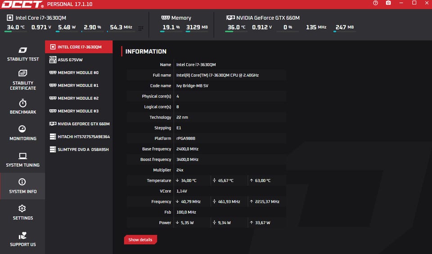Screen dimensions: 432x254
Task: Click Fsb value 100,0 MHz
Action: [x=186, y=212]
